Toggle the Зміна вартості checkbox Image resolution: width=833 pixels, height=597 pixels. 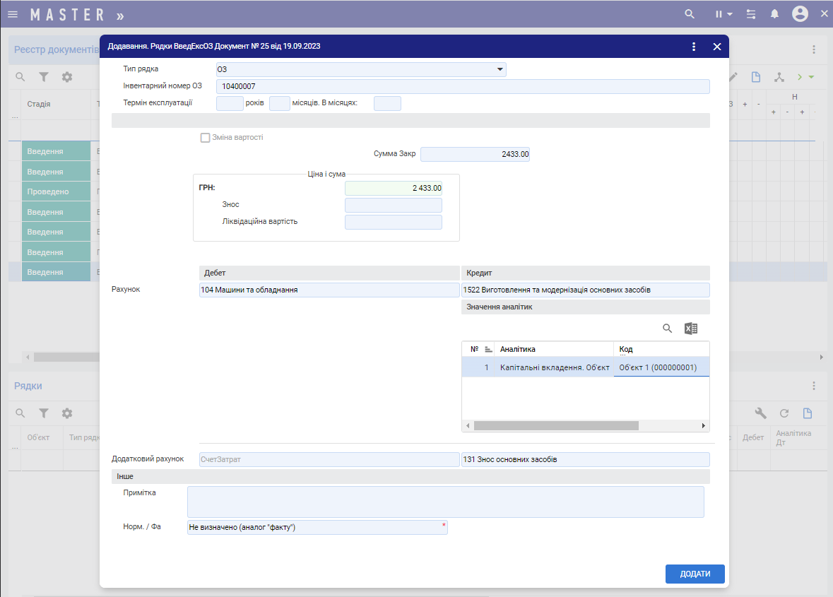coord(206,138)
